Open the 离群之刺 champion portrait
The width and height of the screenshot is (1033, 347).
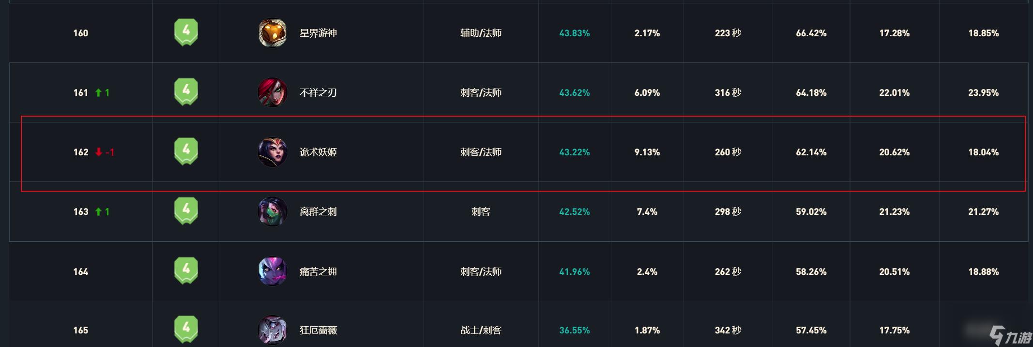coord(273,211)
